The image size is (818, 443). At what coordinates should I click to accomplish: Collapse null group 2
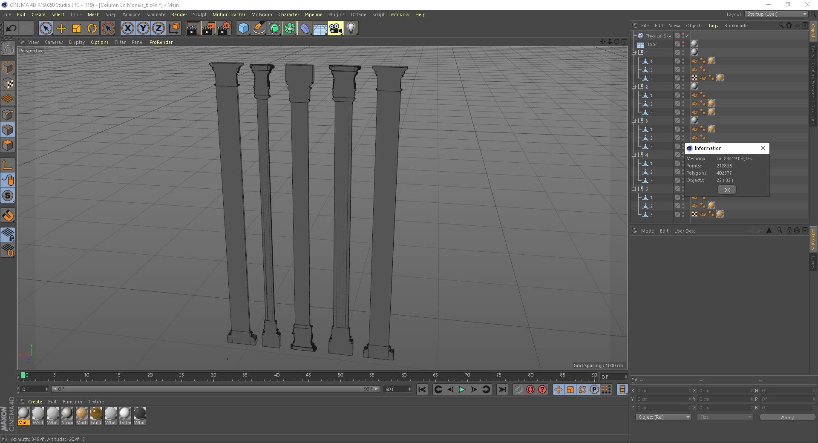click(x=634, y=87)
